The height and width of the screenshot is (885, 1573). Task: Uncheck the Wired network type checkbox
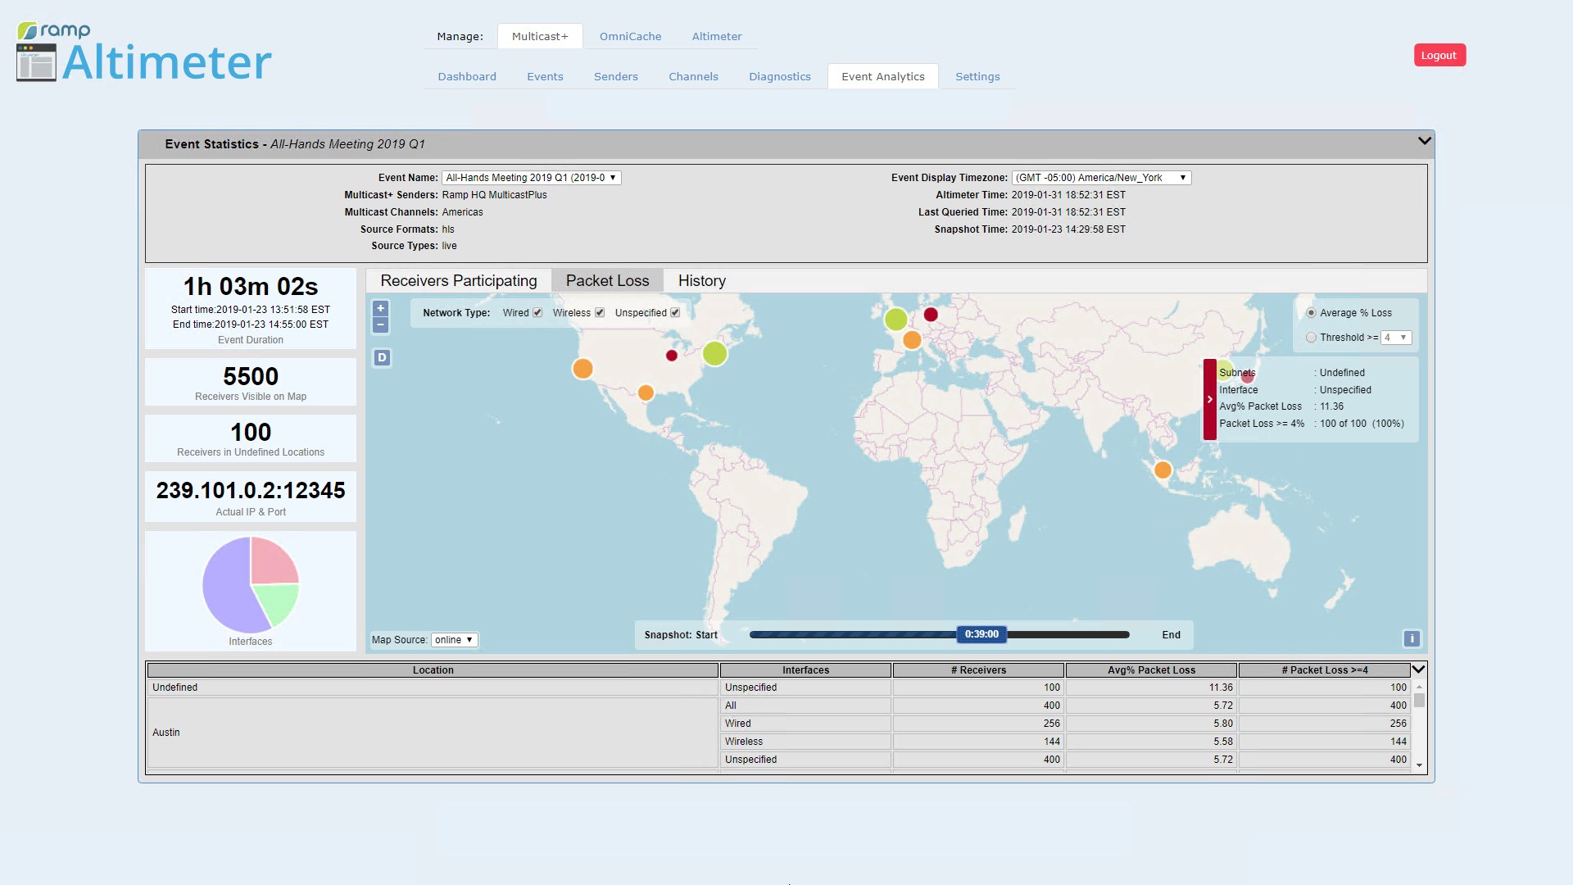[x=537, y=313]
